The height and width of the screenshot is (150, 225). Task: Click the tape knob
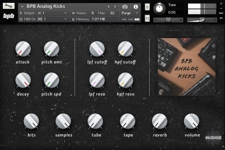(128, 121)
